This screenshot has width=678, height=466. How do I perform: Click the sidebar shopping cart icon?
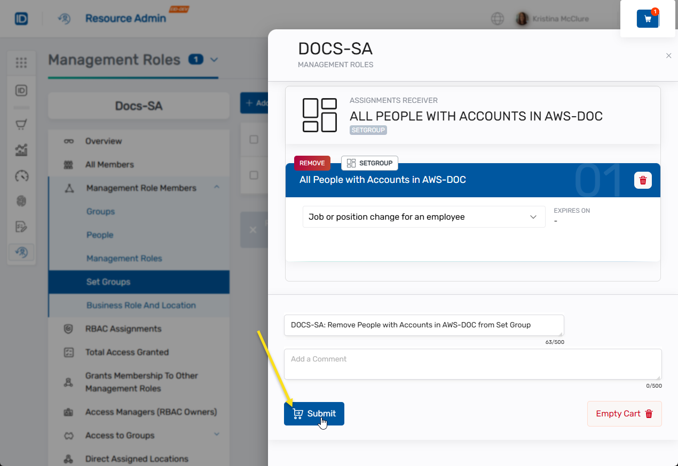[21, 125]
